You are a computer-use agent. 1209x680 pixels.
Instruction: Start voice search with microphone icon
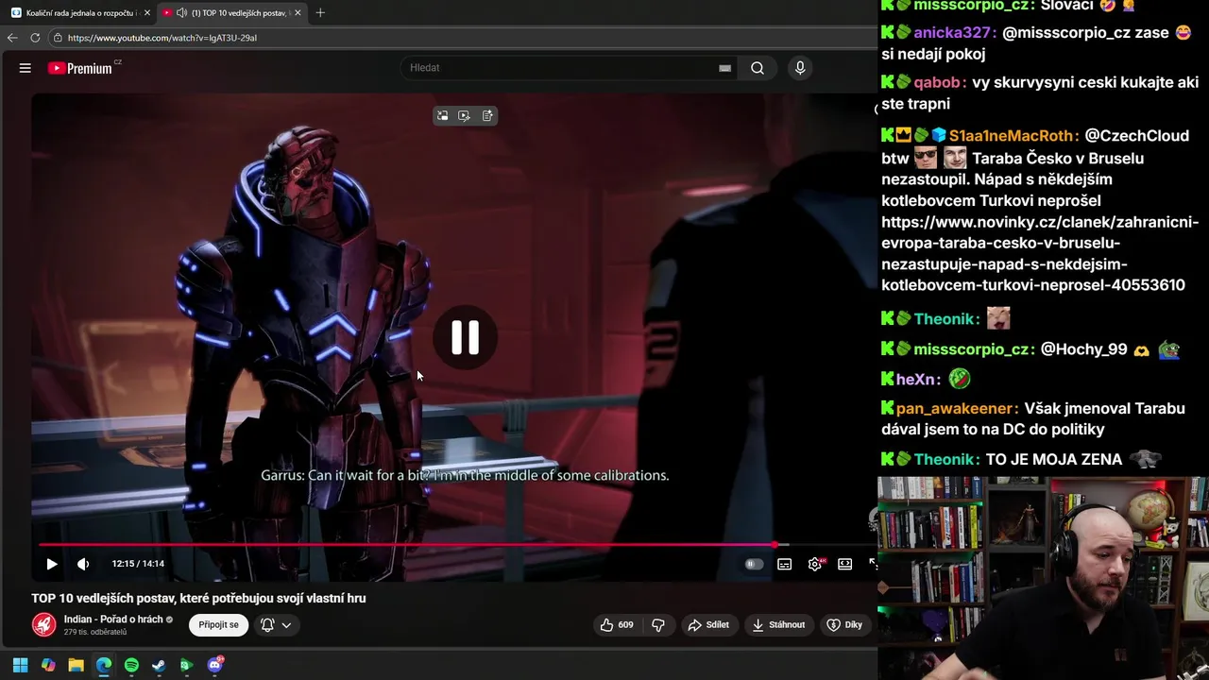click(800, 68)
